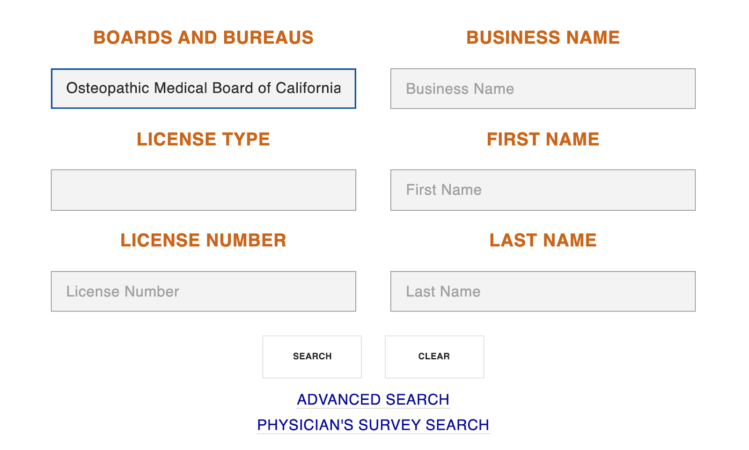Image resolution: width=749 pixels, height=450 pixels.
Task: Expand the License Type dropdown
Action: click(203, 190)
